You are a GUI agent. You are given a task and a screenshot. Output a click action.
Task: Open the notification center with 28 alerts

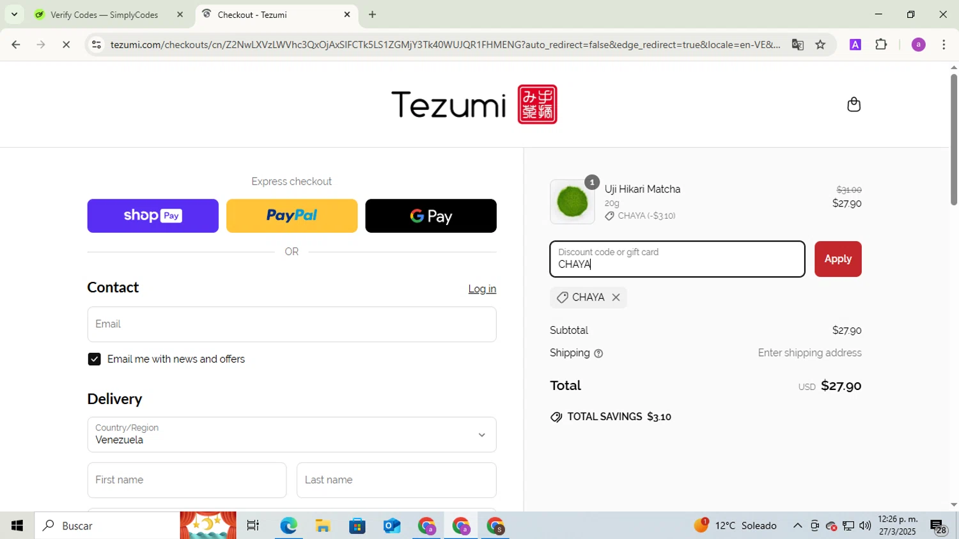(x=939, y=526)
